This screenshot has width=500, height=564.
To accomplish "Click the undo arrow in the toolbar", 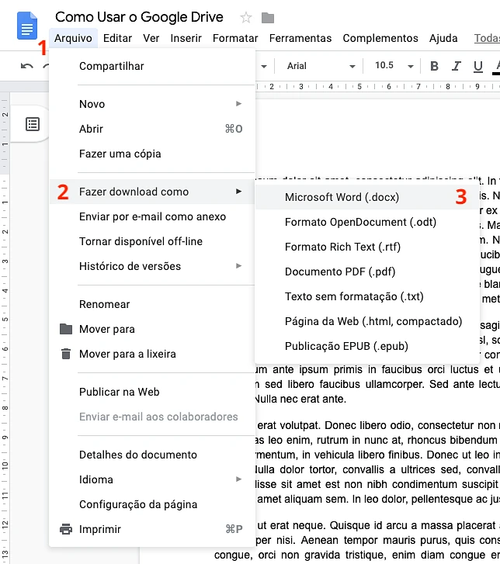I will [x=27, y=66].
